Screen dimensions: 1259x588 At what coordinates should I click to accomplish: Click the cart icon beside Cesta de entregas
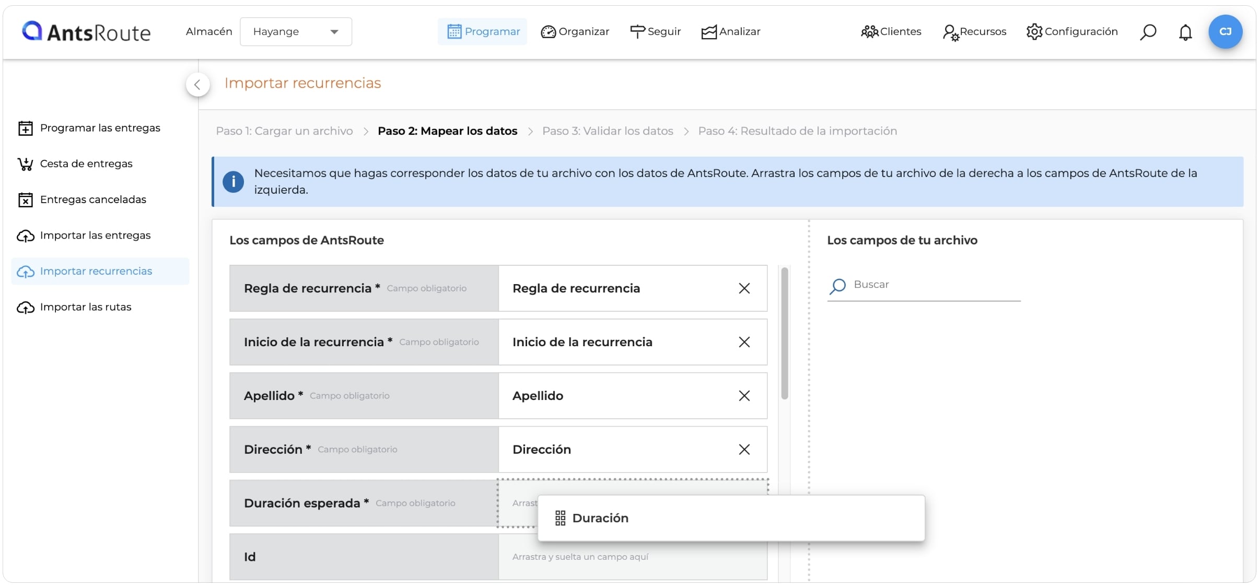pyautogui.click(x=26, y=164)
